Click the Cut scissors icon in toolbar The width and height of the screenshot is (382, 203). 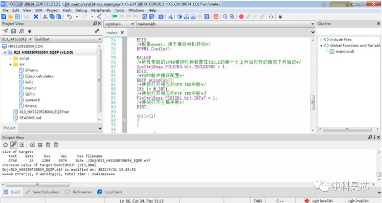(x=45, y=16)
